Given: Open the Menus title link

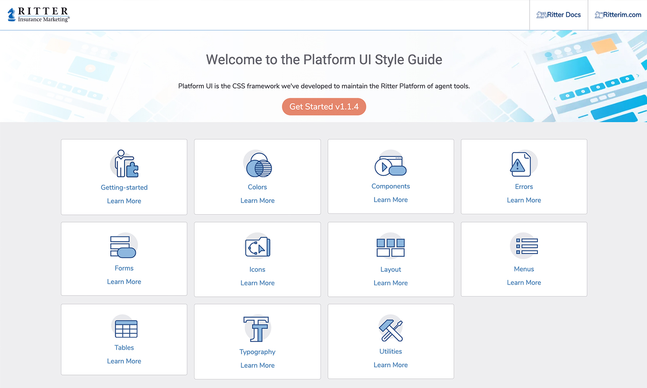Looking at the screenshot, I should click(524, 269).
